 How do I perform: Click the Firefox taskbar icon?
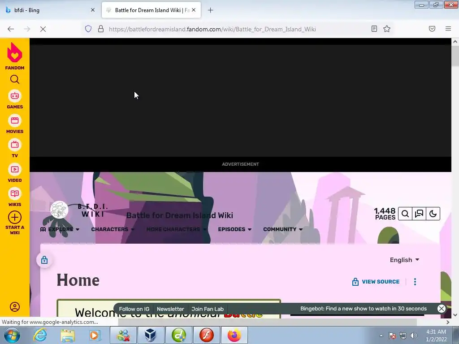(234, 335)
